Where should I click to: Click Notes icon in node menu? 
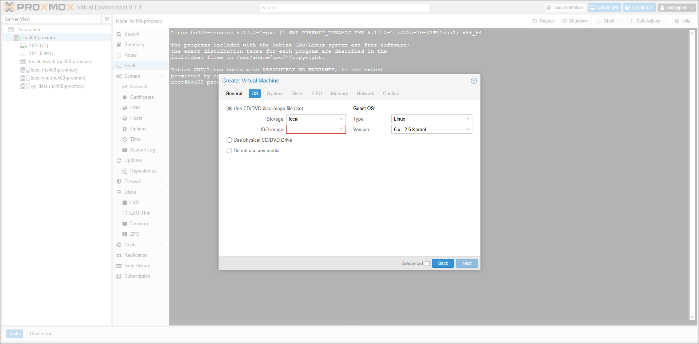119,55
